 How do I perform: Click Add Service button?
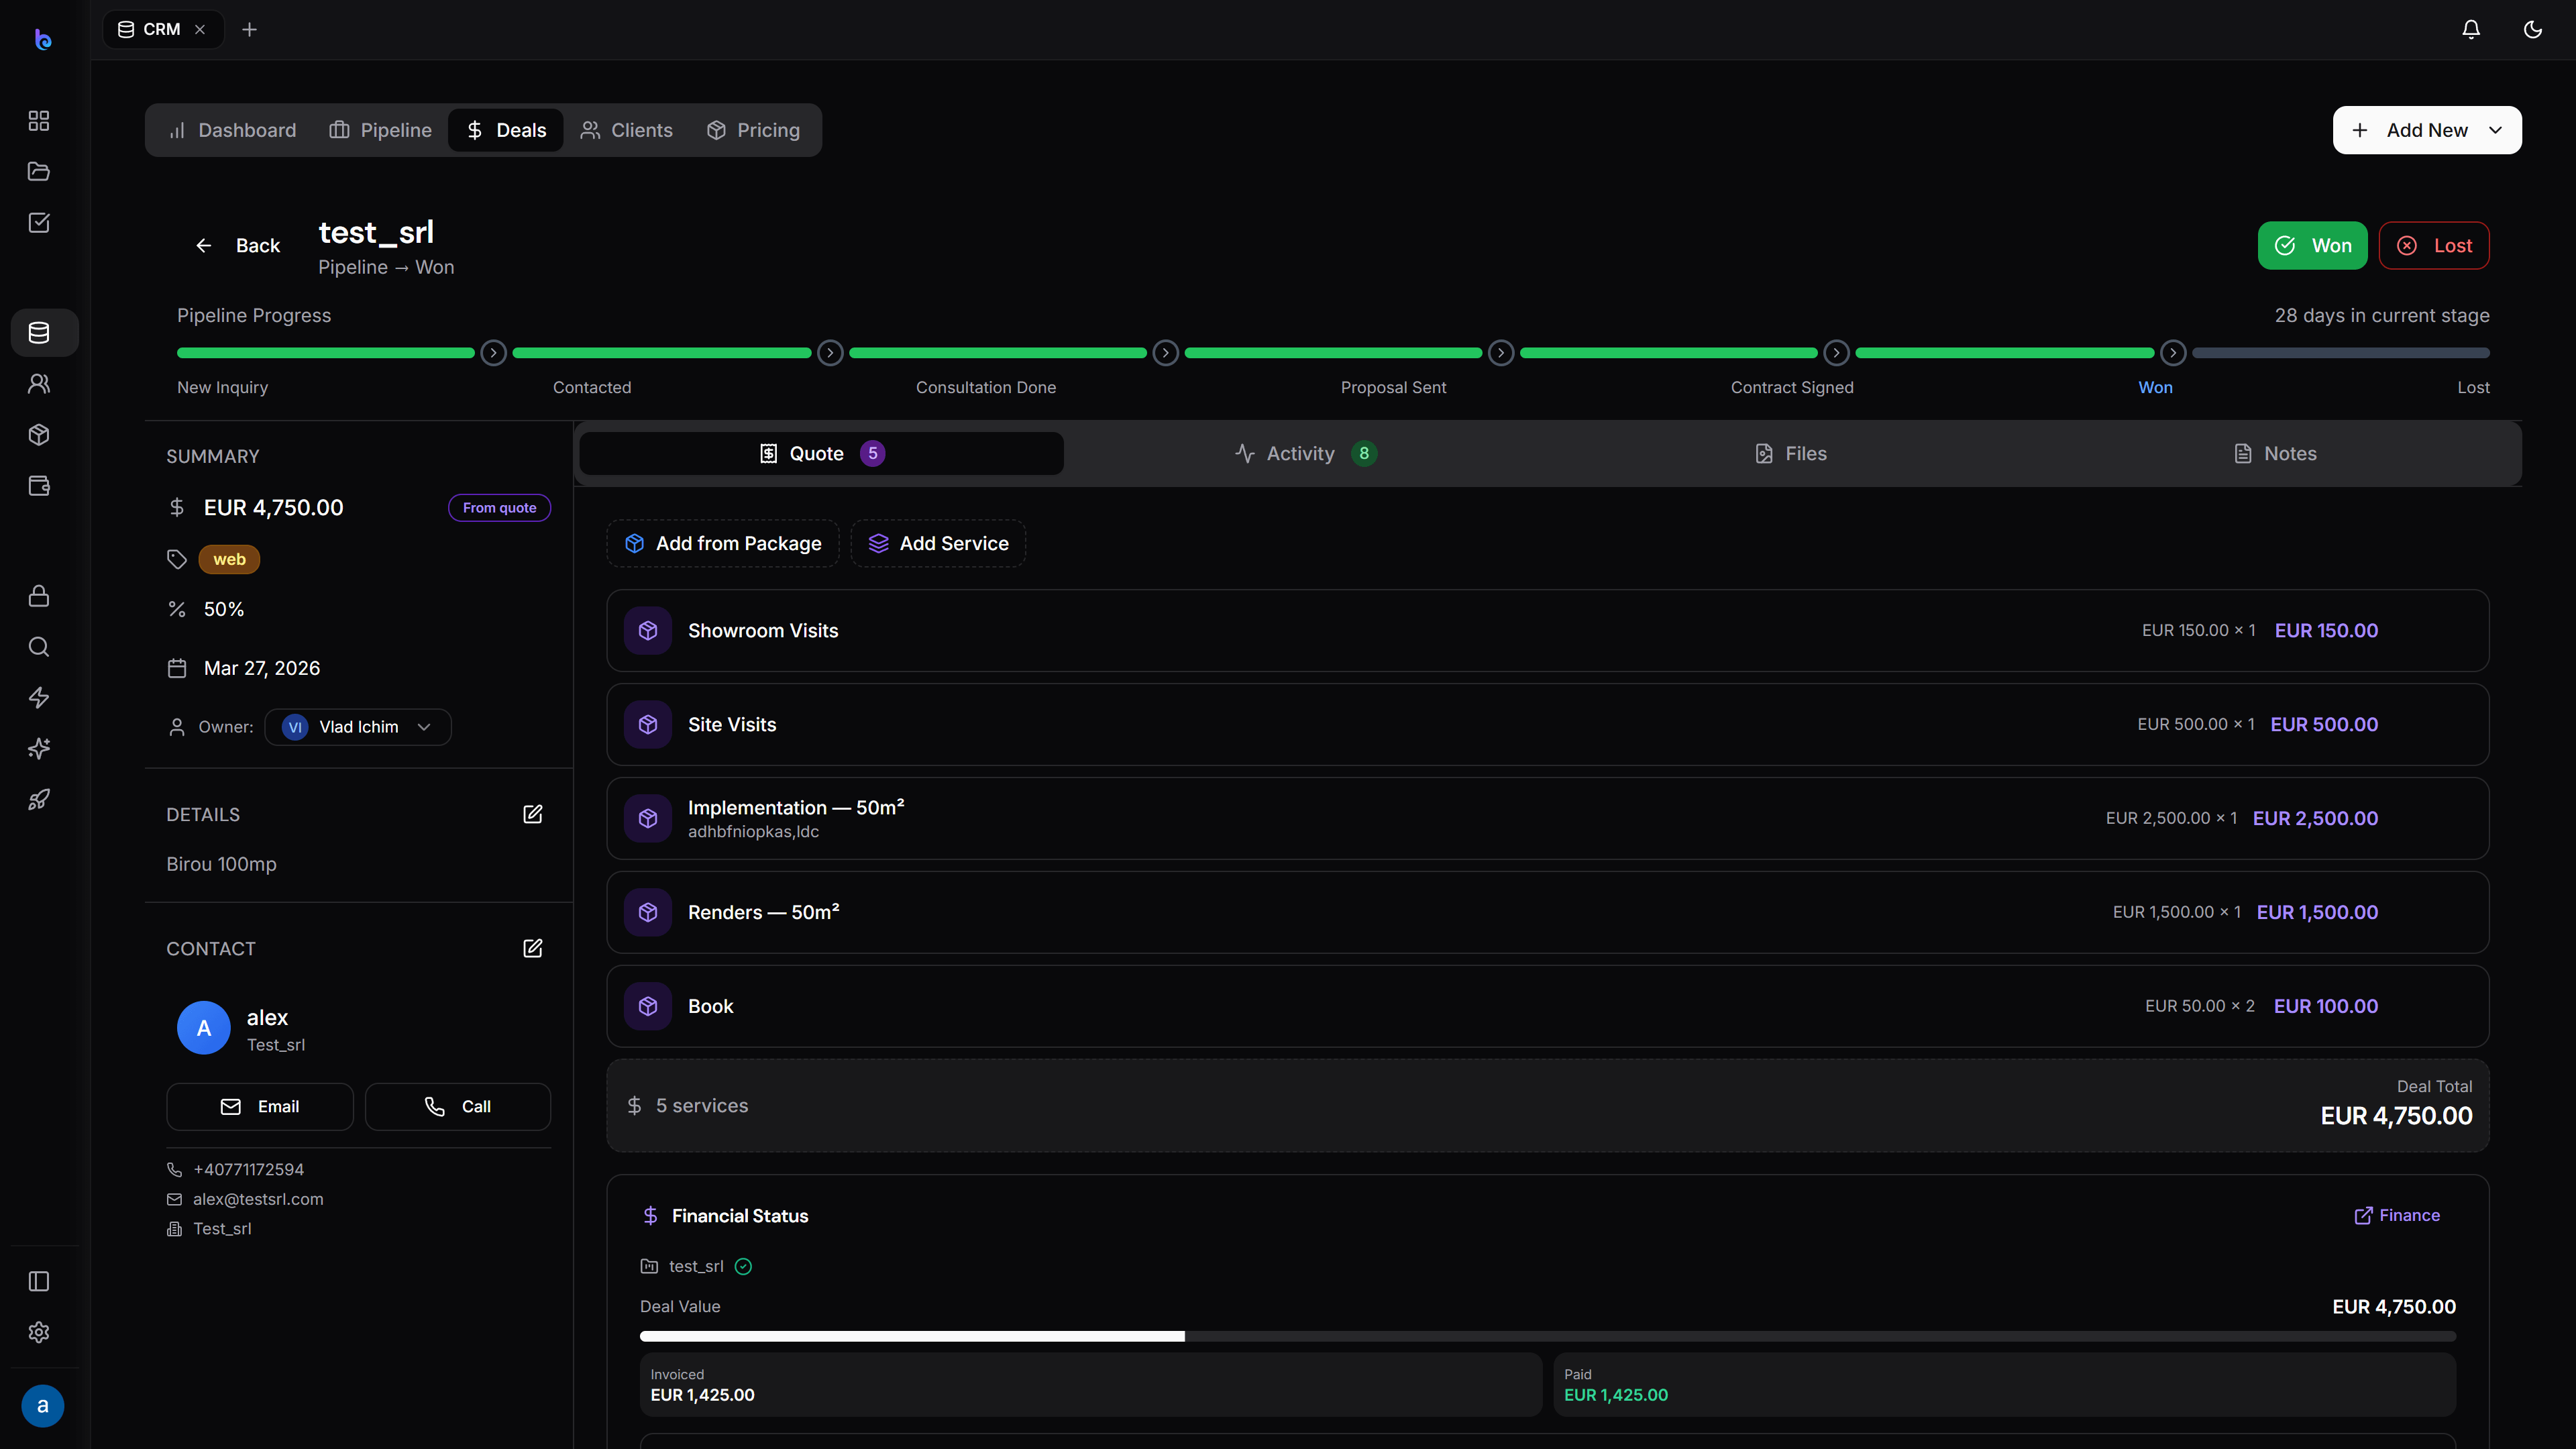pyautogui.click(x=938, y=543)
